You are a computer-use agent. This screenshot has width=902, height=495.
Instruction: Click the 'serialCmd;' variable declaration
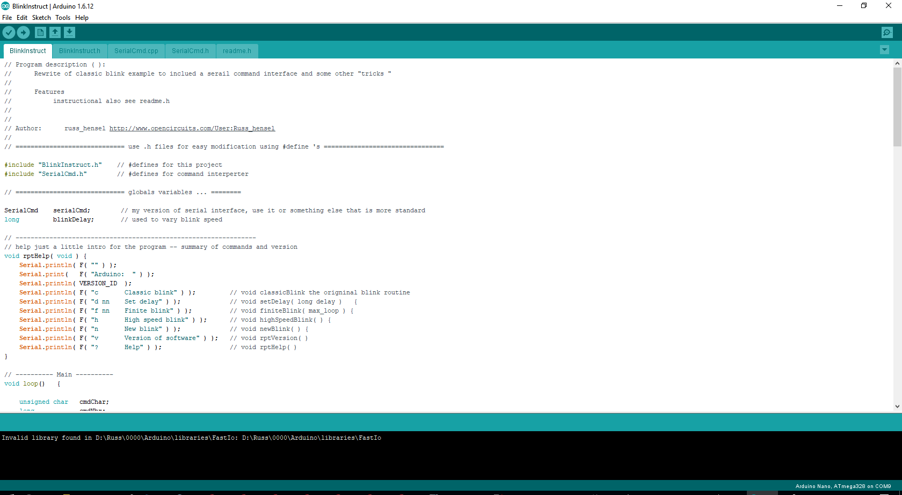point(71,211)
